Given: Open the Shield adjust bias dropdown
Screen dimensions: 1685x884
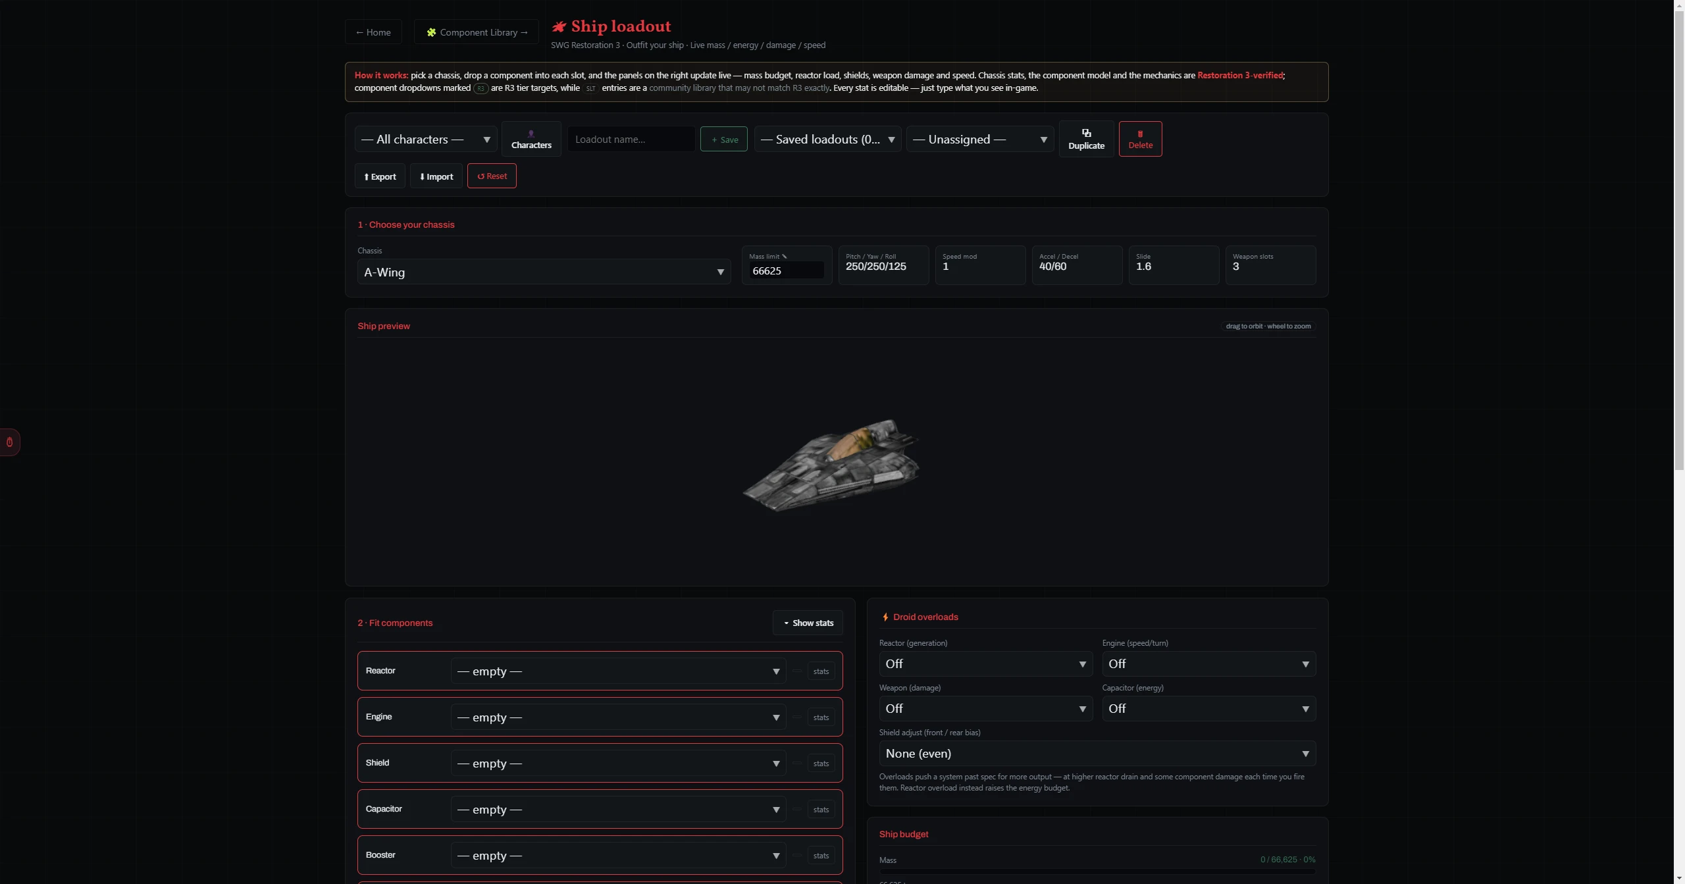Looking at the screenshot, I should click(1097, 753).
